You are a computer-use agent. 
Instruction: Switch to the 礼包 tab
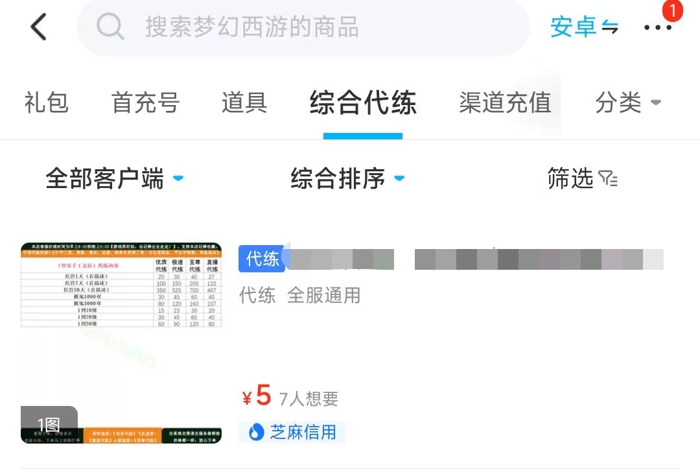47,102
